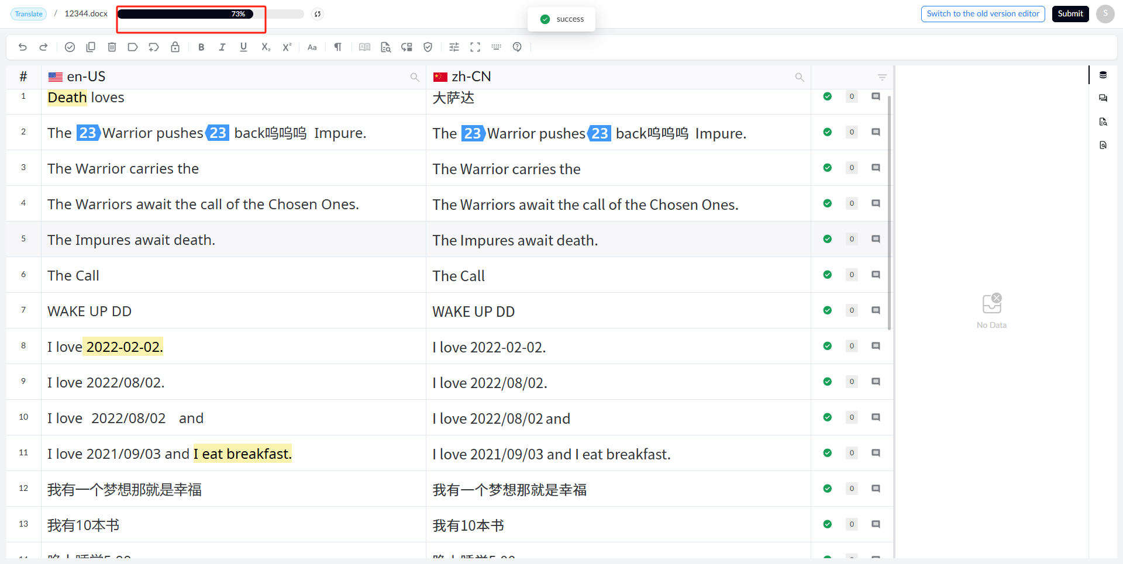
Task: Click the trash delete toolbar icon
Action: [x=112, y=47]
